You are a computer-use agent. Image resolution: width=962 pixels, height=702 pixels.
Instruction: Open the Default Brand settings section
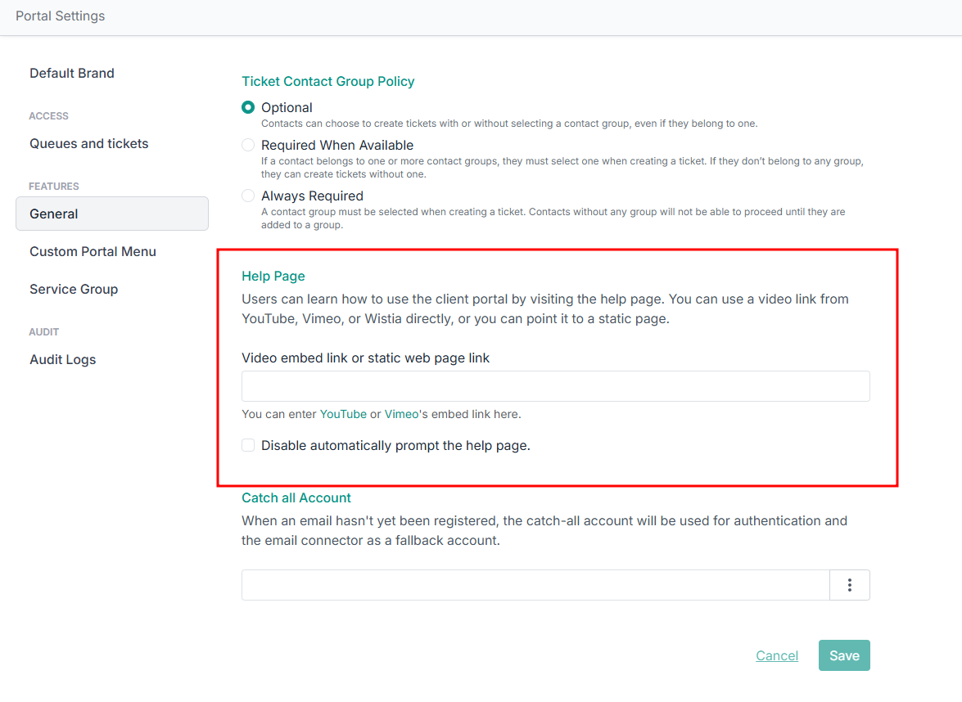(x=72, y=73)
